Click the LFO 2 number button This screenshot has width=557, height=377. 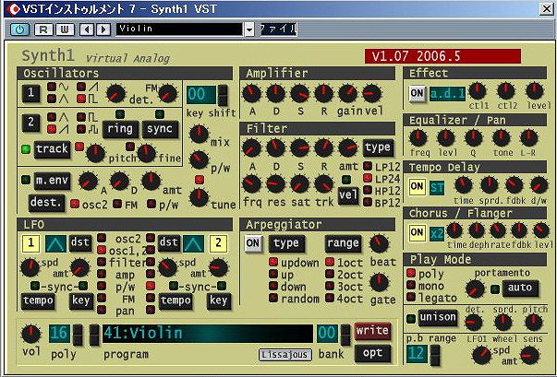[218, 243]
